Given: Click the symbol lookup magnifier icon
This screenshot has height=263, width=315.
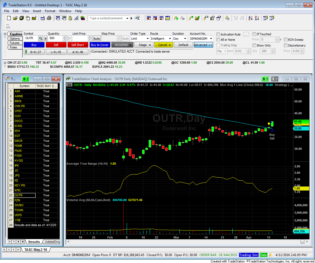Looking at the screenshot, I should [137, 18].
